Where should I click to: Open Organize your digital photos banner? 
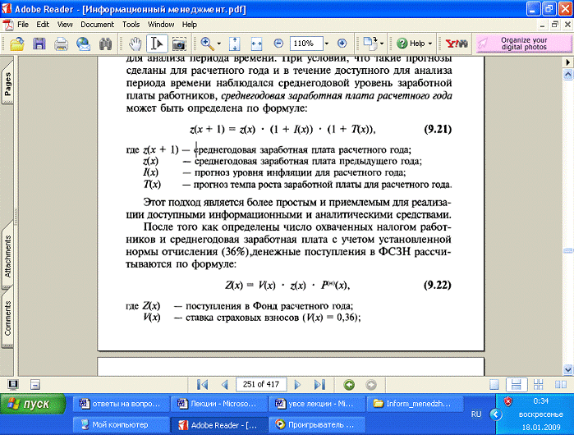tap(523, 43)
